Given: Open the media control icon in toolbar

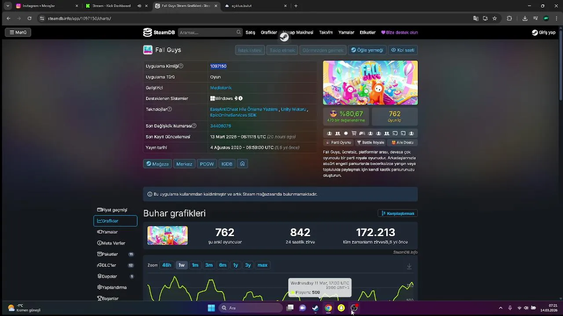Looking at the screenshot, I should coord(535,18).
